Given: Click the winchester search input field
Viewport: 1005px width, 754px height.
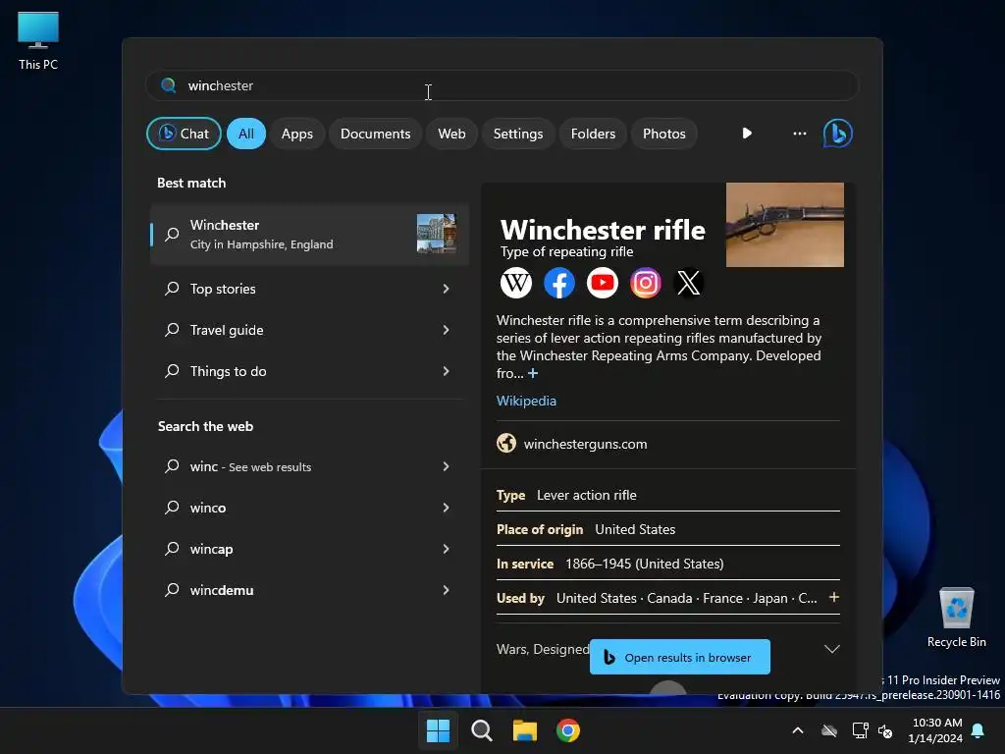Looking at the screenshot, I should click(x=502, y=85).
